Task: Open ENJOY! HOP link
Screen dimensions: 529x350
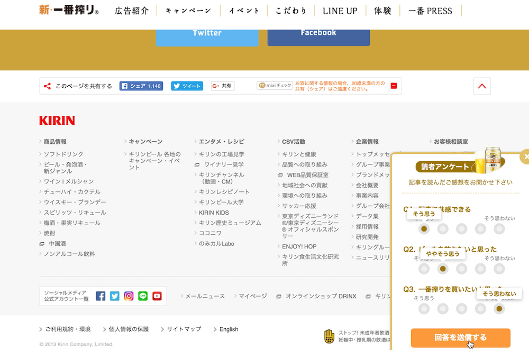Action: [299, 246]
